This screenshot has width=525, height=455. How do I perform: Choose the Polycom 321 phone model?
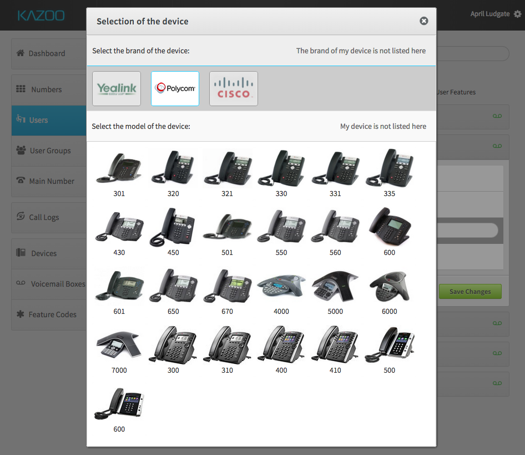pyautogui.click(x=227, y=174)
